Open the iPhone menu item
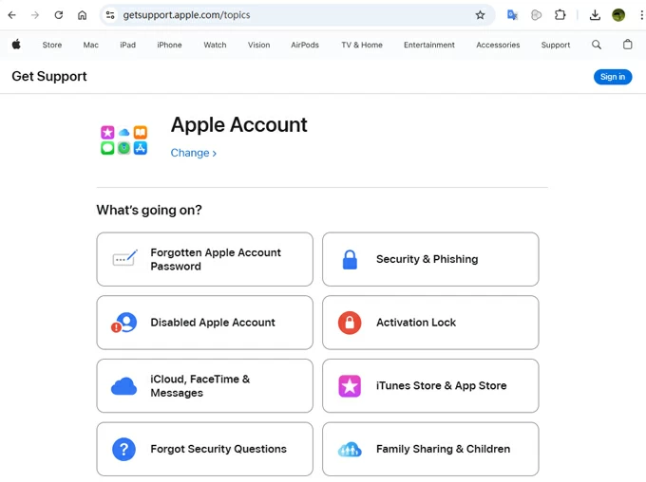The image size is (646, 482). point(169,45)
